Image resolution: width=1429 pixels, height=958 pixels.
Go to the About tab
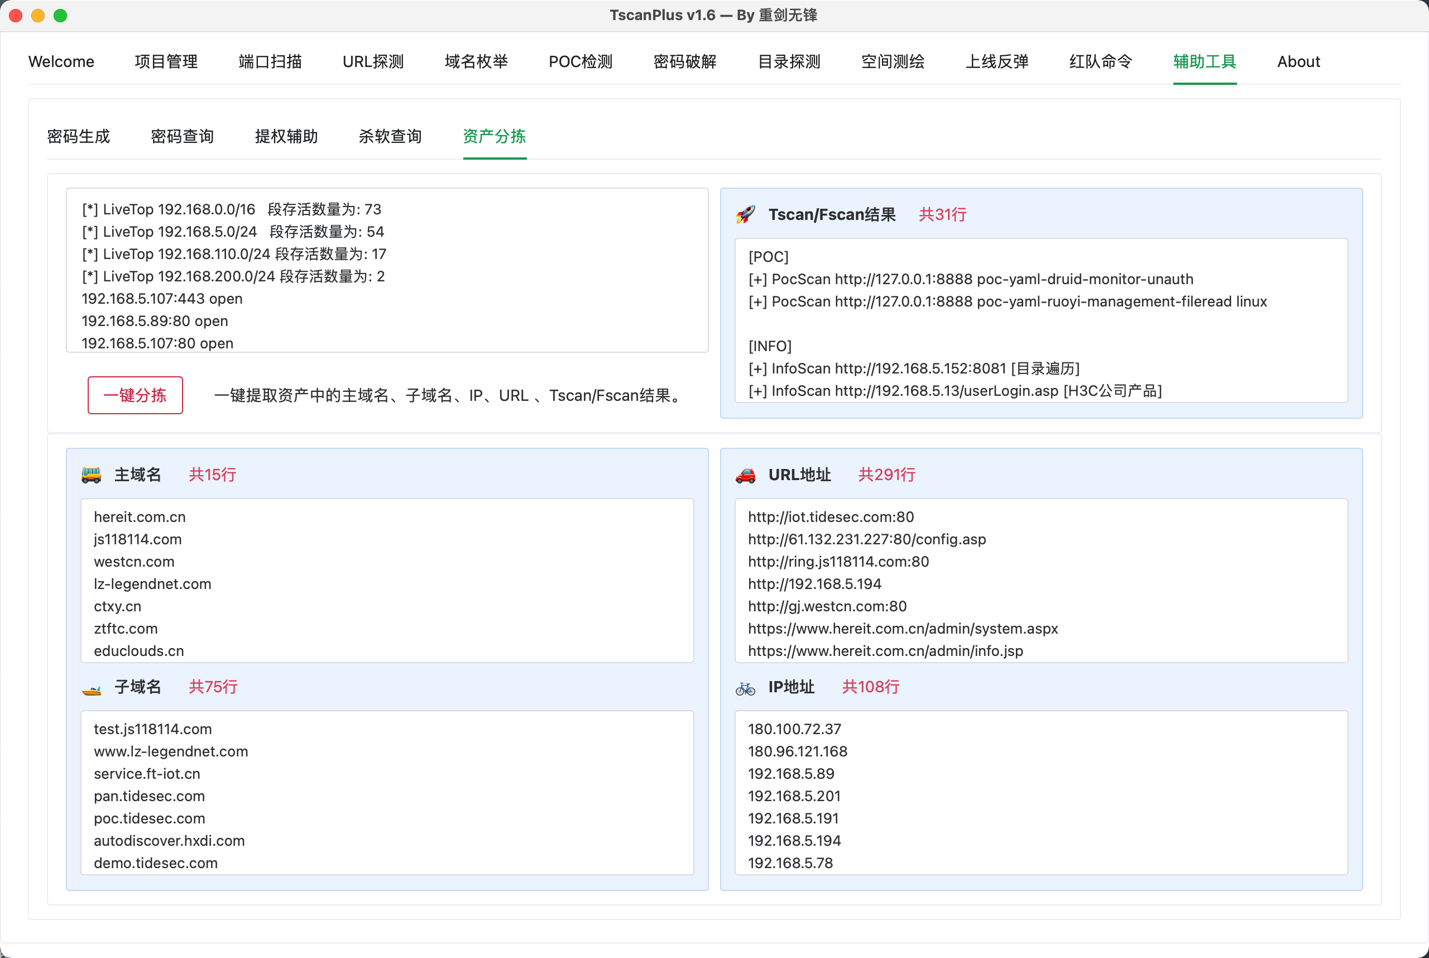click(x=1298, y=62)
